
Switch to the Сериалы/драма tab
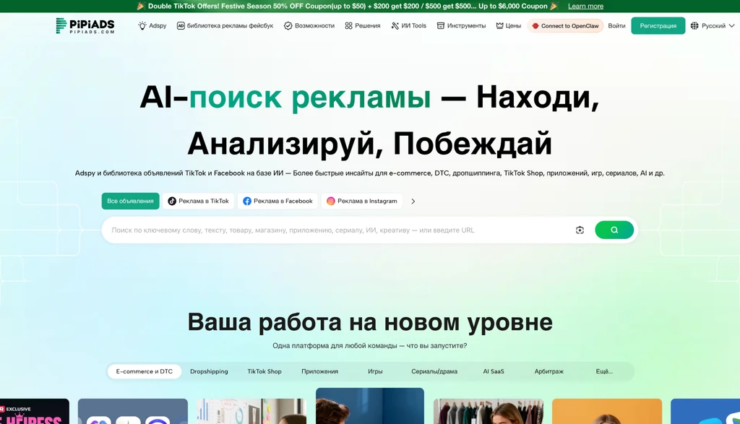click(x=434, y=372)
